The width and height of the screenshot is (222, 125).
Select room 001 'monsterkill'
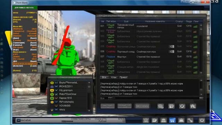pos(149,26)
